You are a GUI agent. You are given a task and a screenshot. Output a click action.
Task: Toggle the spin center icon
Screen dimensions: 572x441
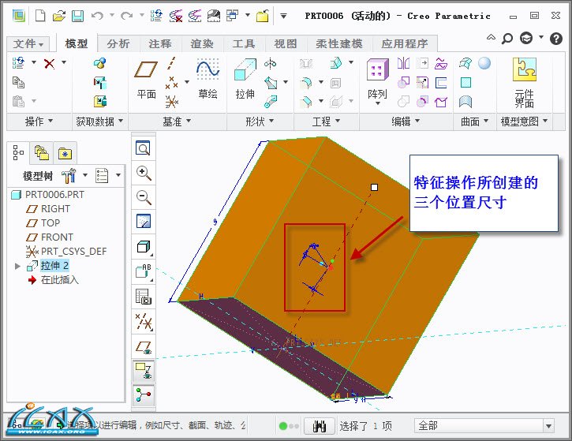[x=144, y=395]
